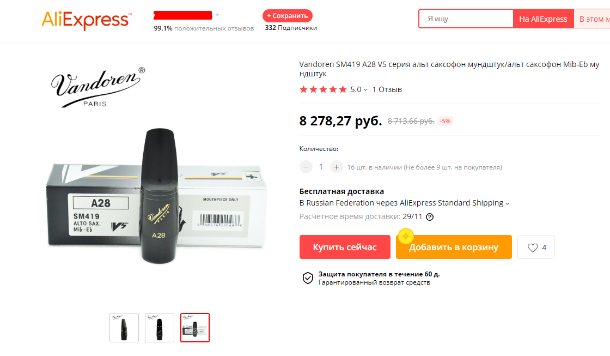This screenshot has height=356, width=610.
Task: Select the second mouthpiece thumbnail
Action: point(160,328)
